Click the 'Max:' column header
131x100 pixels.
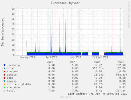[x=121, y=62]
